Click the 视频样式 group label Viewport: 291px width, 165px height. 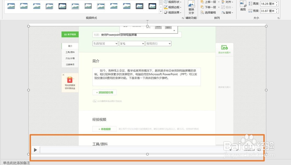coord(91,18)
